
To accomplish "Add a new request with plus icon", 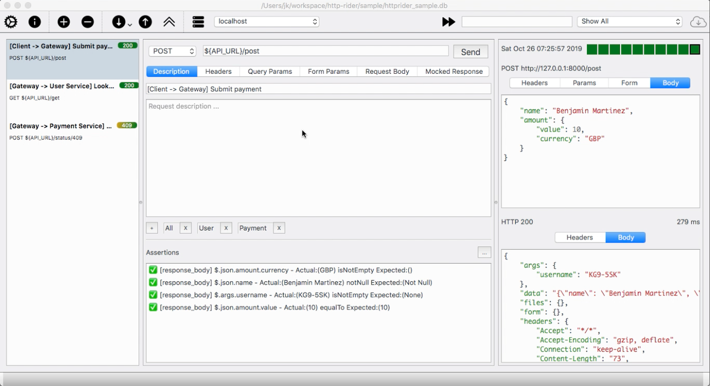I will 64,22.
